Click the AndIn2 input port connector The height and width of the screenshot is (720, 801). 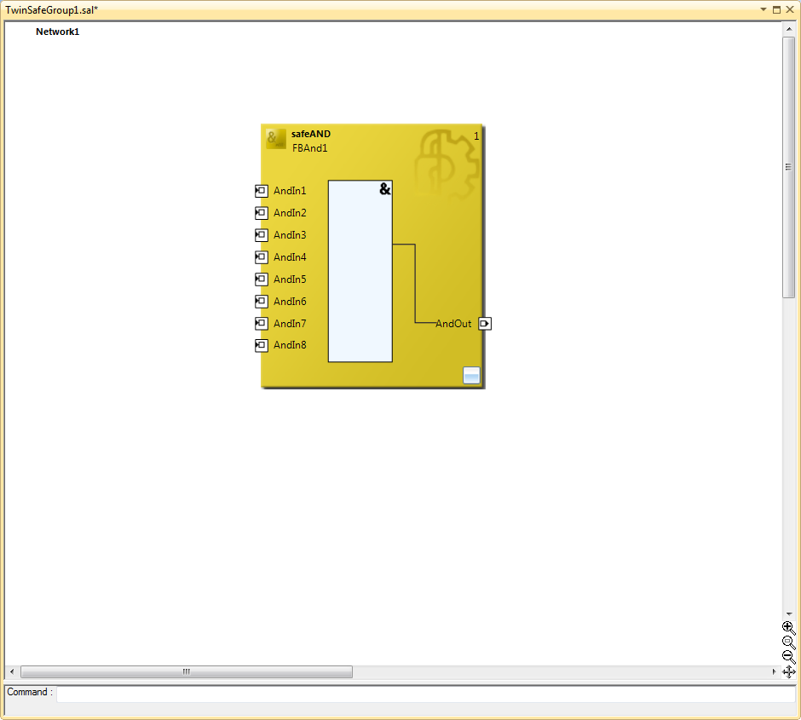261,213
